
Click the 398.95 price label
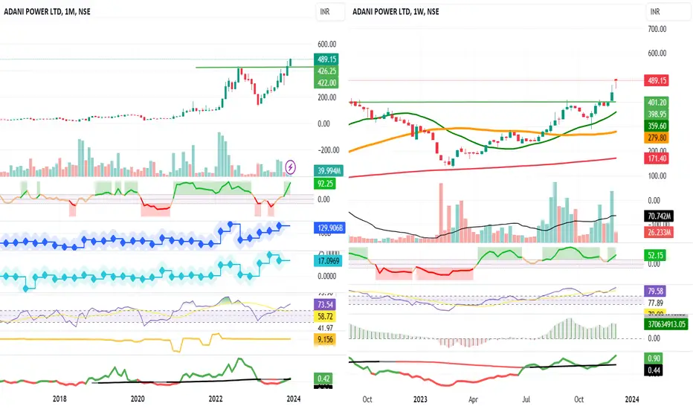coord(657,114)
